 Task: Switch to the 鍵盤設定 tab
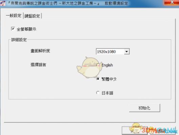coord(32,16)
